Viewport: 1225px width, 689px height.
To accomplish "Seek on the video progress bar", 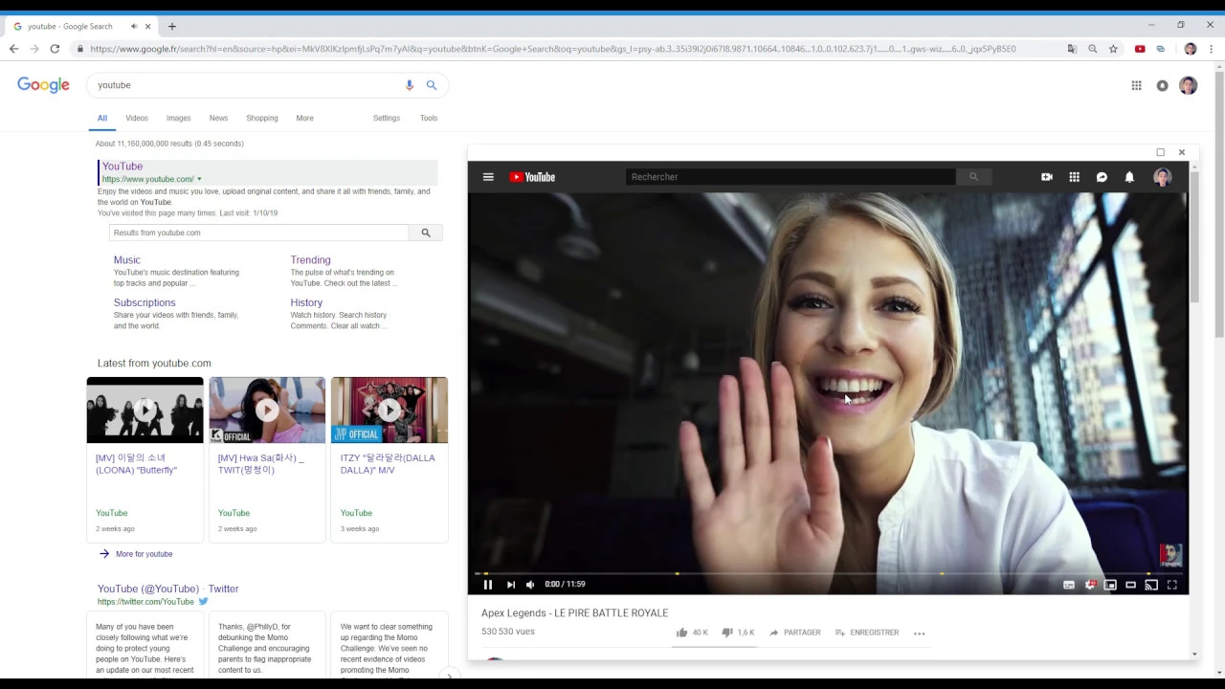I will click(828, 573).
